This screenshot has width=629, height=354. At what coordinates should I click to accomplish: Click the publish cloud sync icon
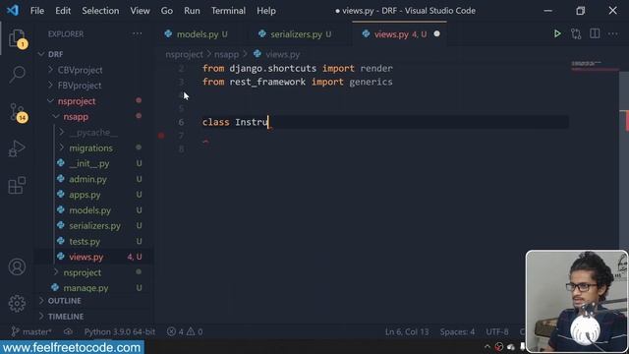pos(68,332)
